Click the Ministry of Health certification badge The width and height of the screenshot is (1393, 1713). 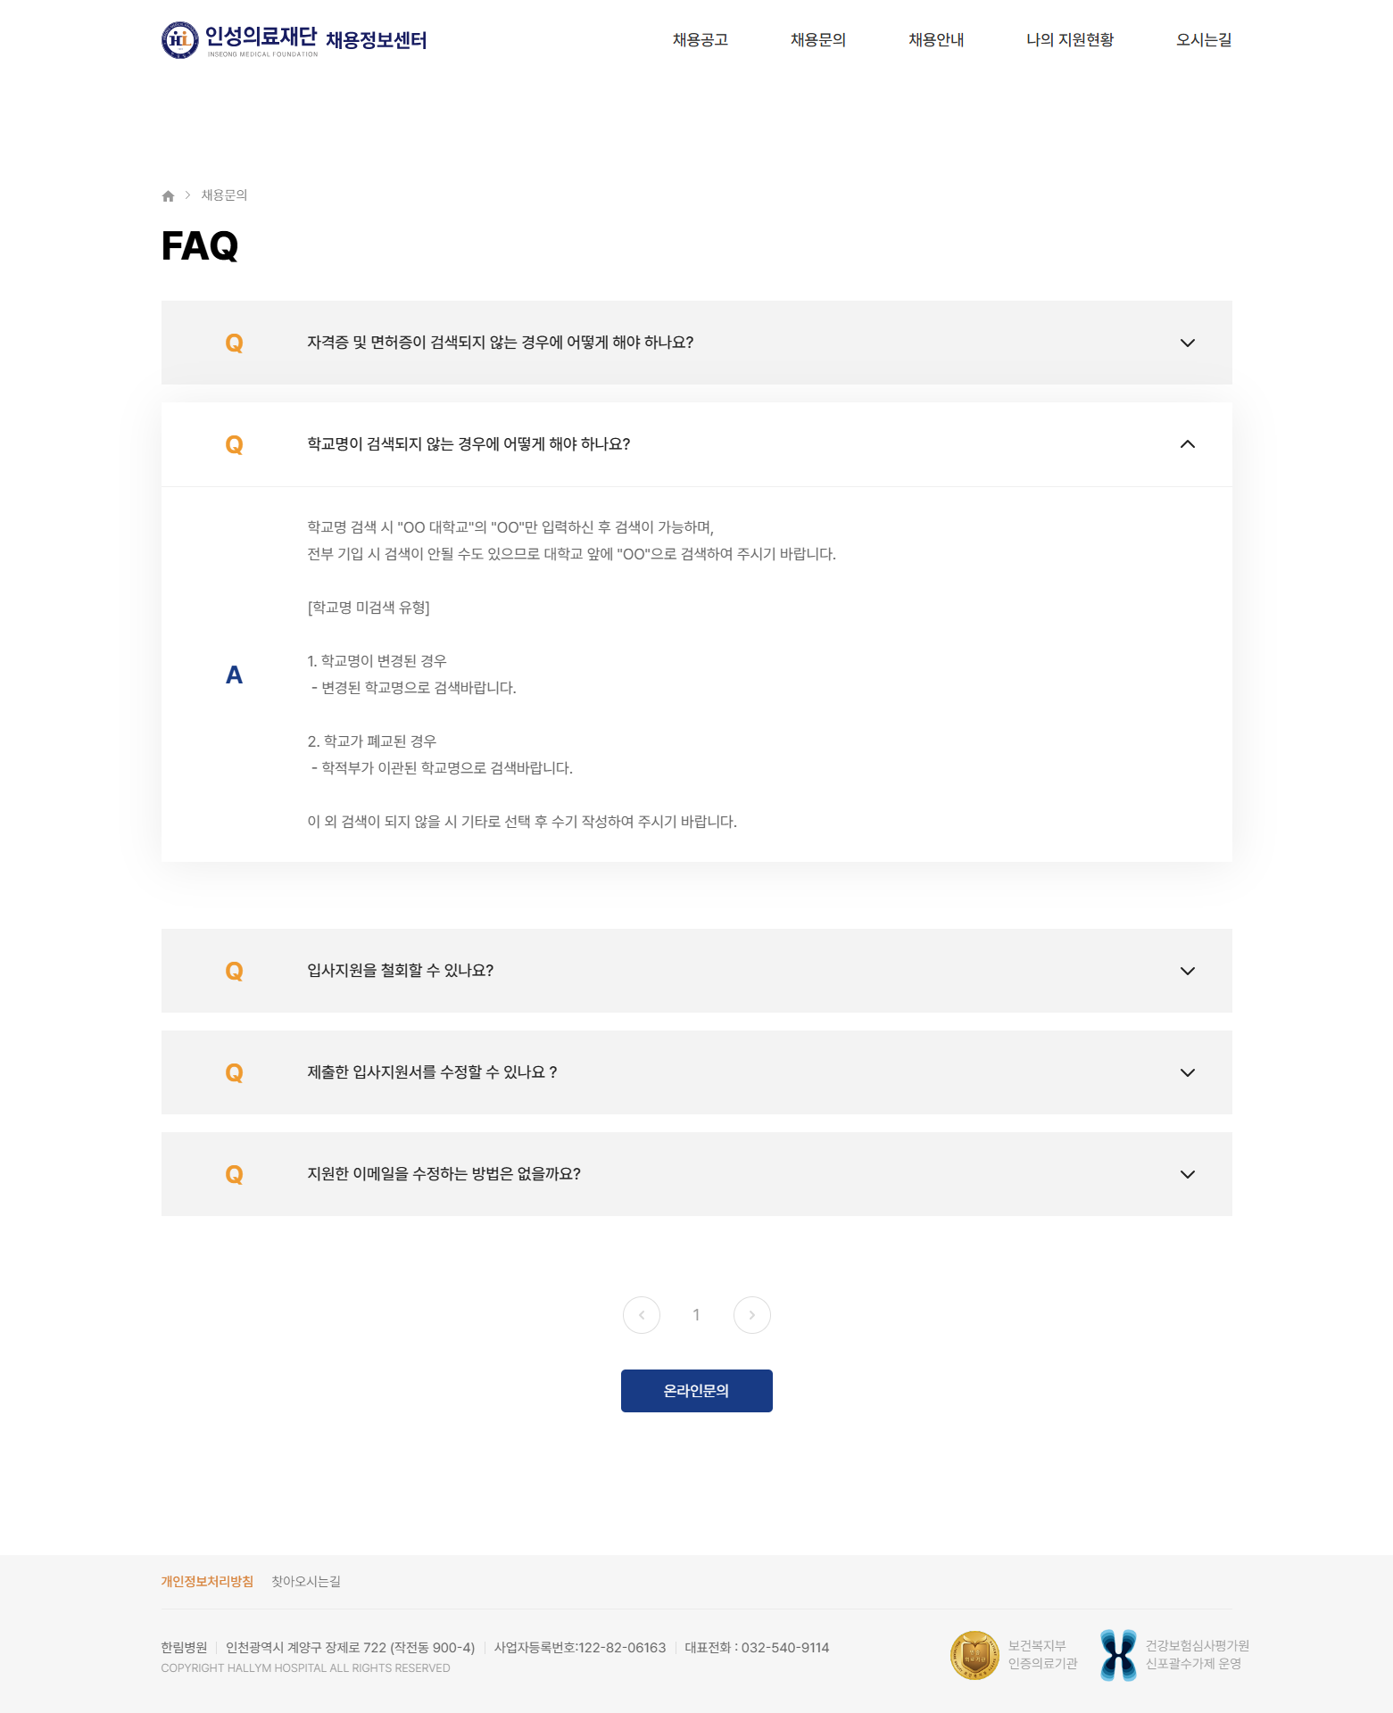[x=974, y=1655]
